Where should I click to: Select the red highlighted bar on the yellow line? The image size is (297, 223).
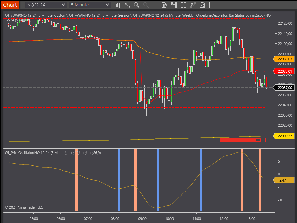coord(240,140)
